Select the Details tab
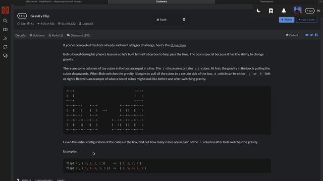 point(20,35)
